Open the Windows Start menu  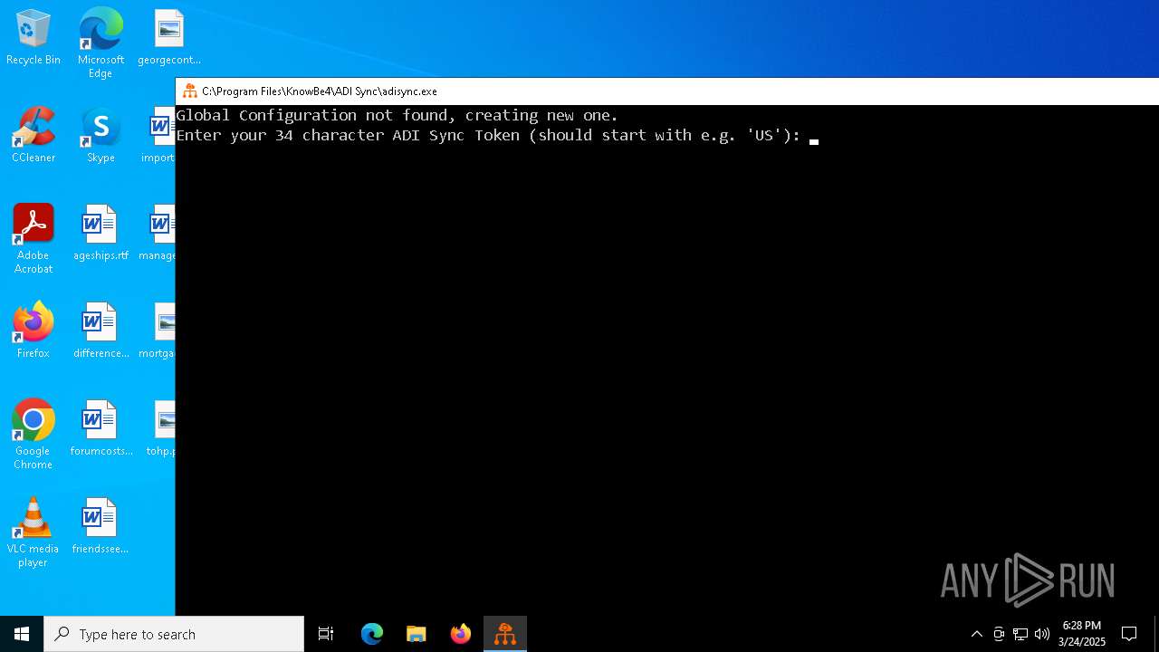click(22, 634)
